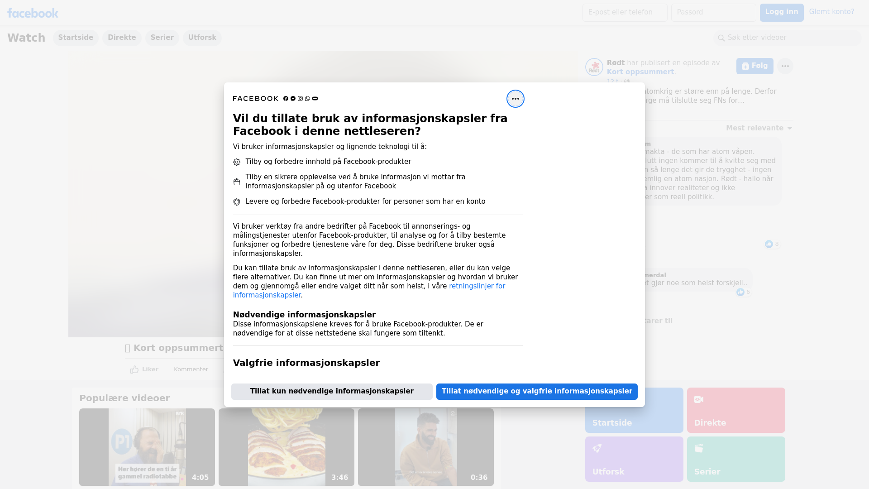The width and height of the screenshot is (869, 489).
Task: Open the Serier tab in Watch
Action: [x=162, y=38]
